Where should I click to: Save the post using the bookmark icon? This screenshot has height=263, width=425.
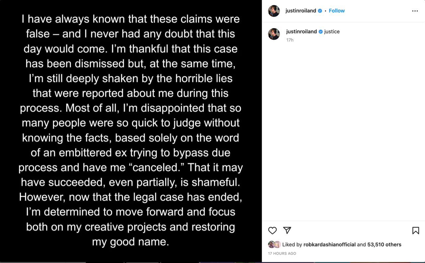point(415,230)
